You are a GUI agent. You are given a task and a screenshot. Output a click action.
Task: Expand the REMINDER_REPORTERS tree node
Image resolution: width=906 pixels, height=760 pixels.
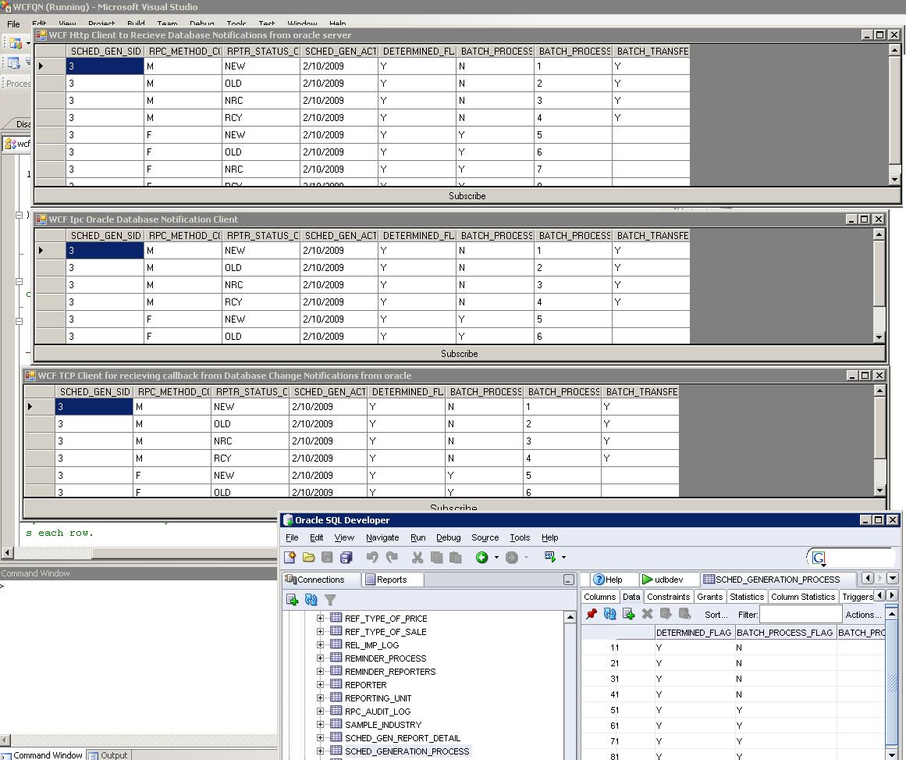tap(320, 672)
